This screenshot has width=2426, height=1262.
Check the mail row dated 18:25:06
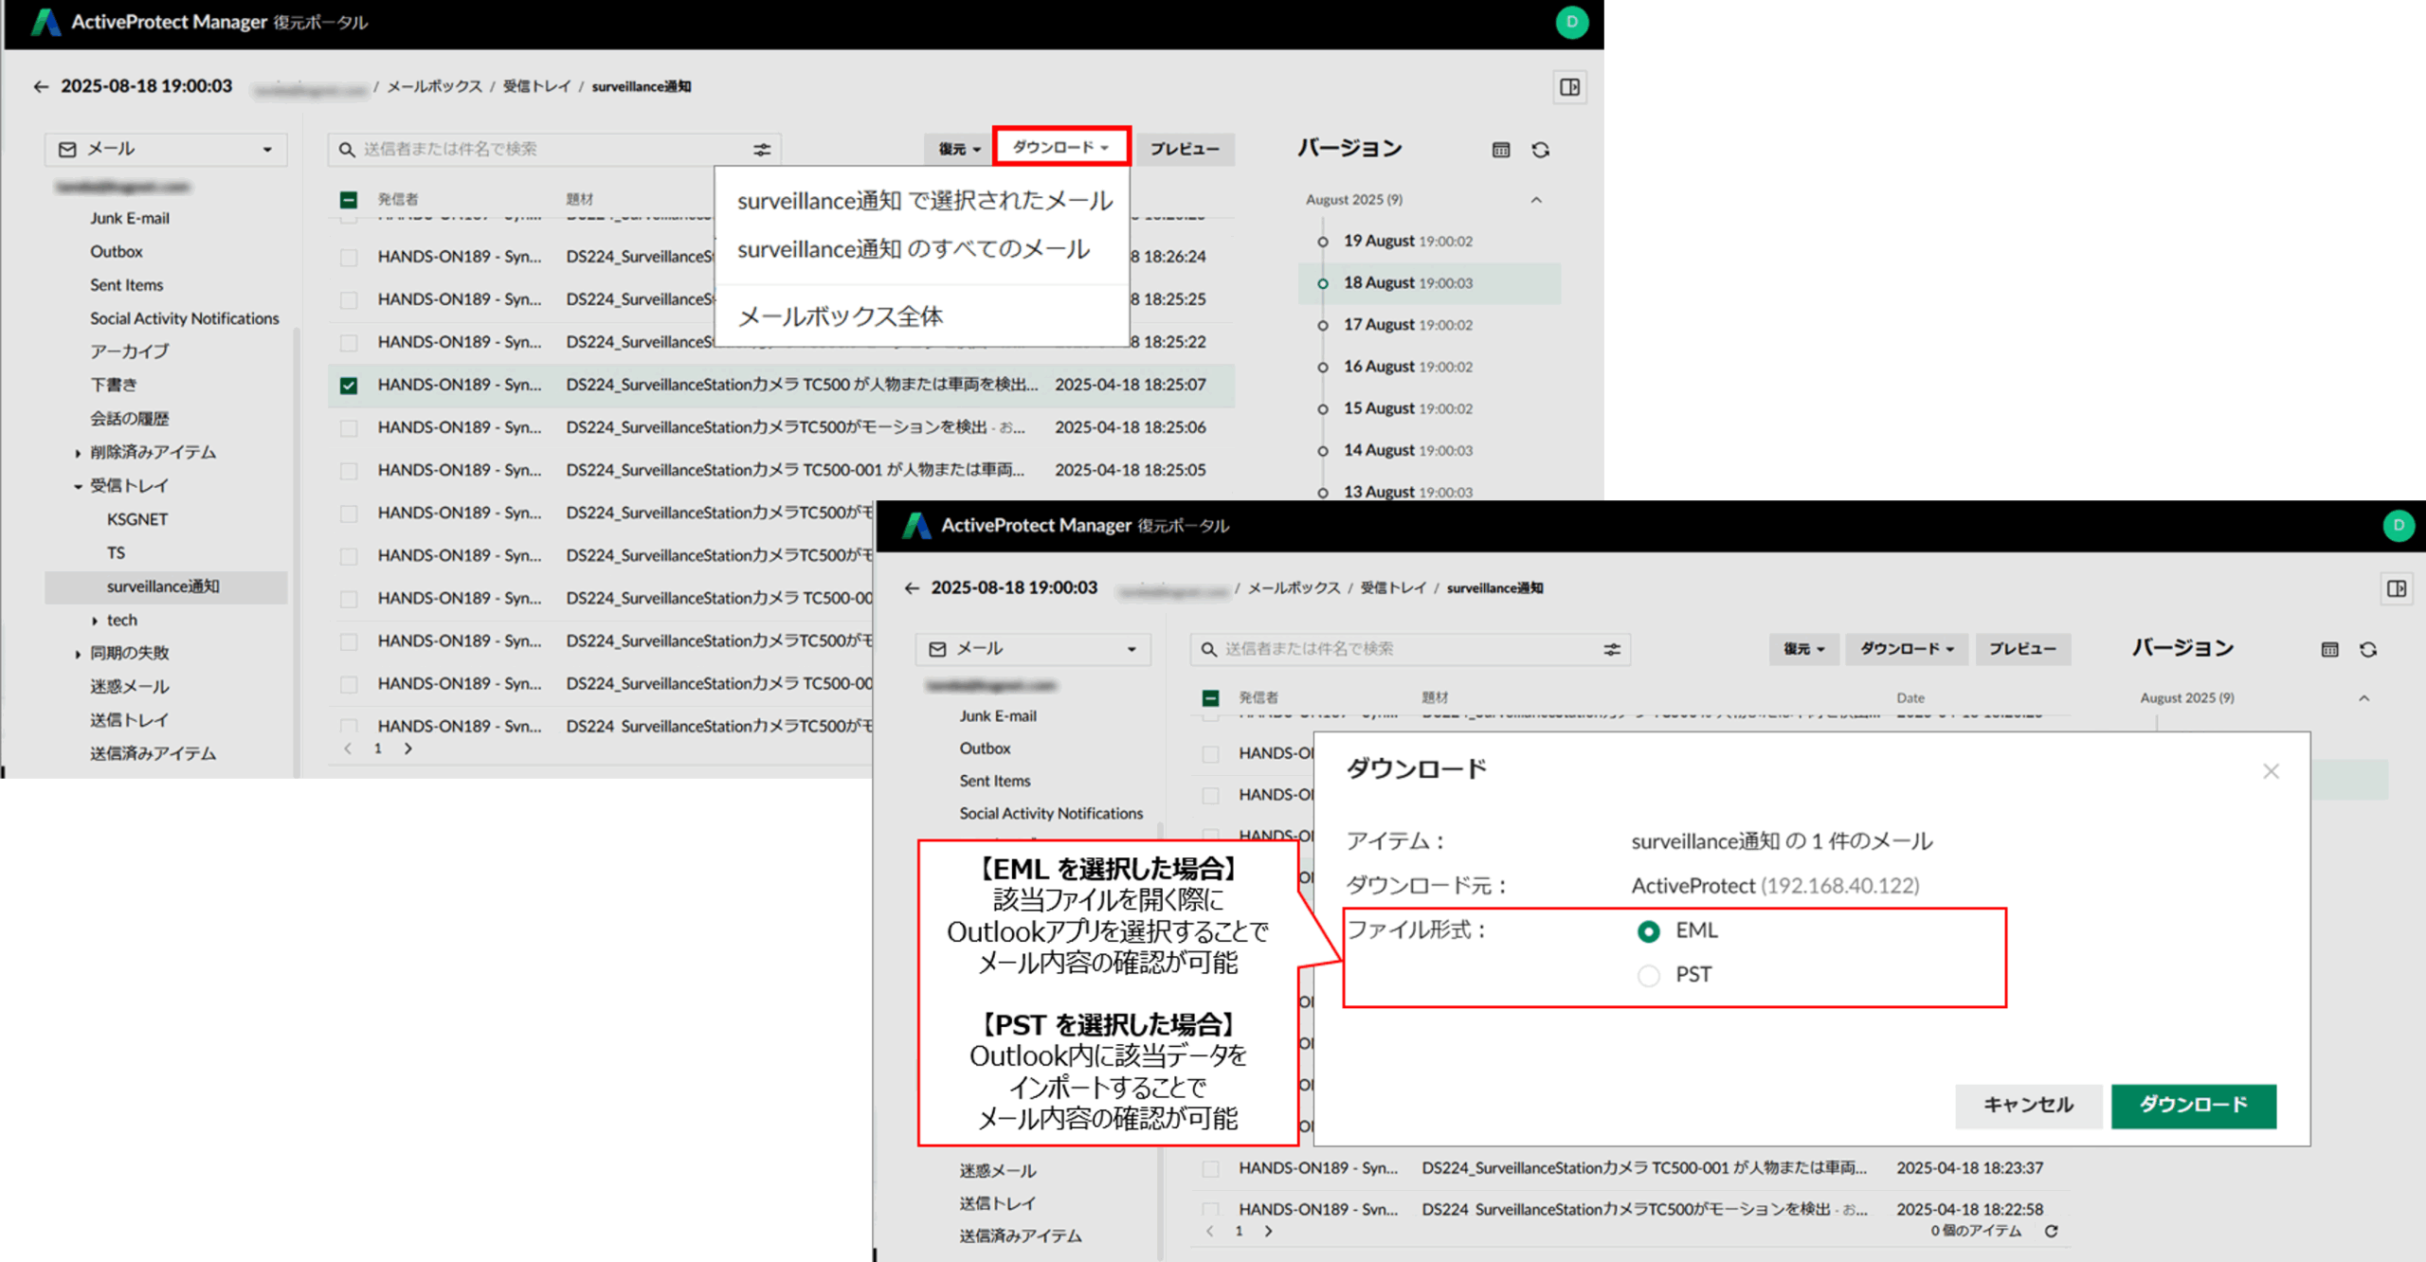(349, 428)
